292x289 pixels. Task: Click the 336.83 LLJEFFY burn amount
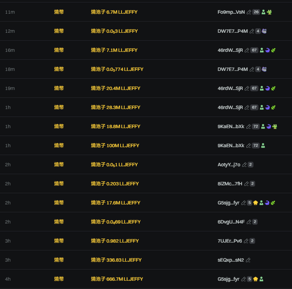pos(116,260)
